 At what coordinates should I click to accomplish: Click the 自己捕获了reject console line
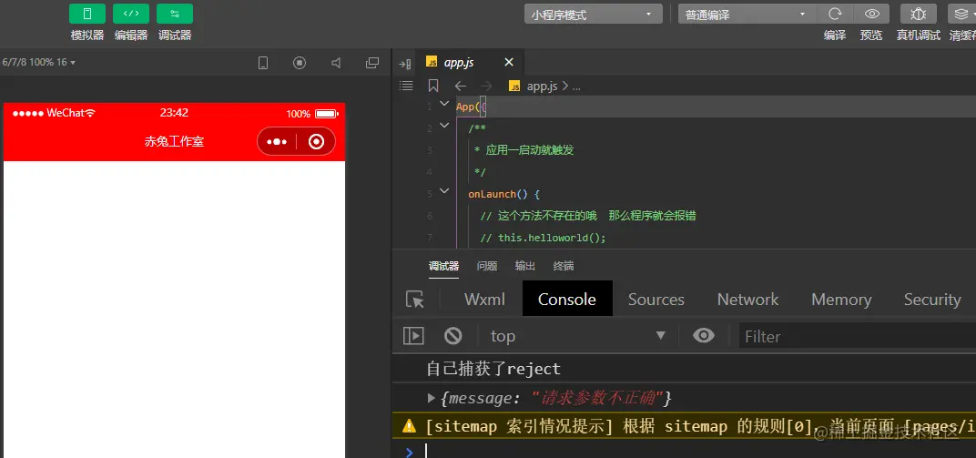[493, 369]
